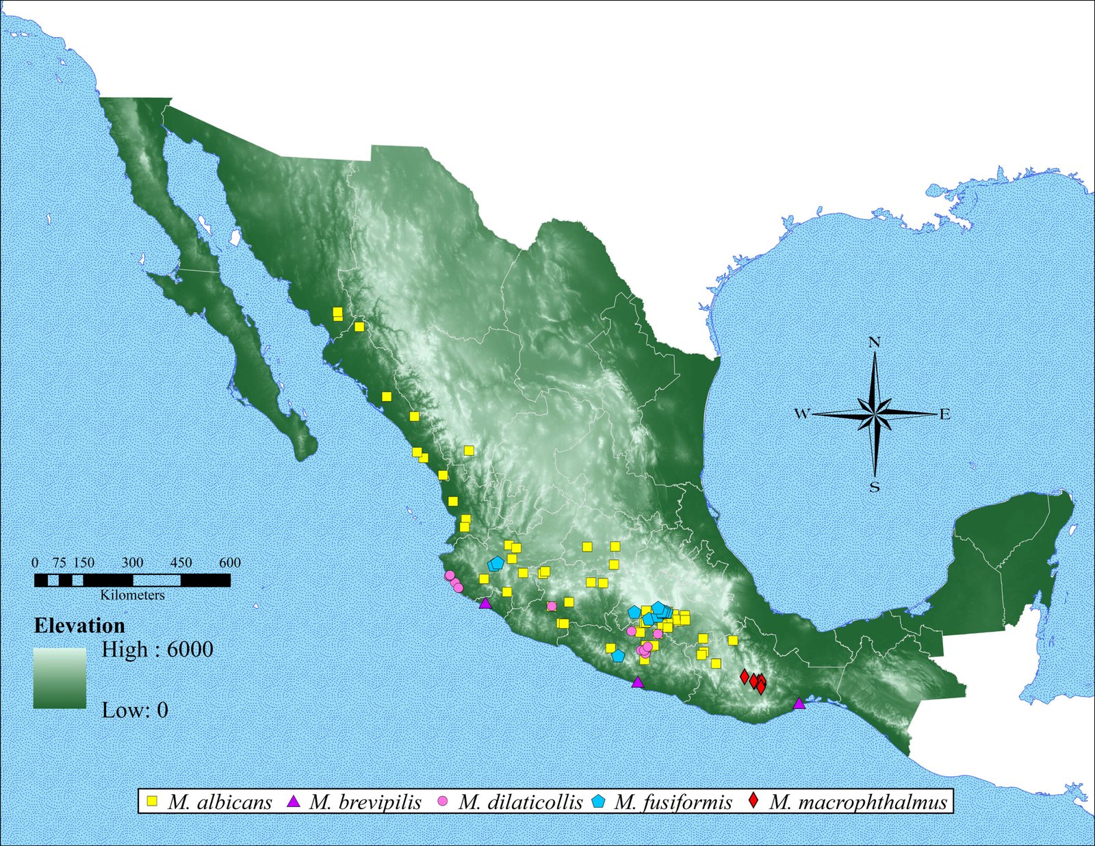The height and width of the screenshot is (846, 1095).
Task: Click the westernmost purple triangle map marker
Action: click(x=485, y=603)
